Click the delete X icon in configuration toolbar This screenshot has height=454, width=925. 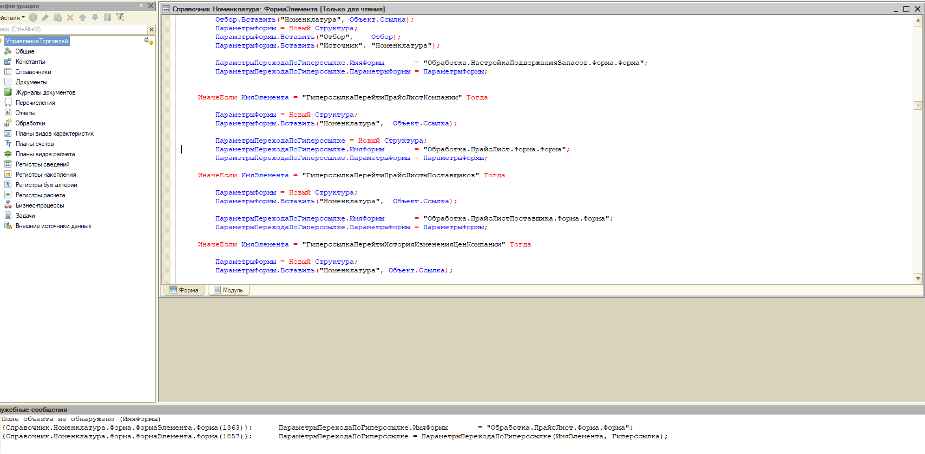pos(70,17)
